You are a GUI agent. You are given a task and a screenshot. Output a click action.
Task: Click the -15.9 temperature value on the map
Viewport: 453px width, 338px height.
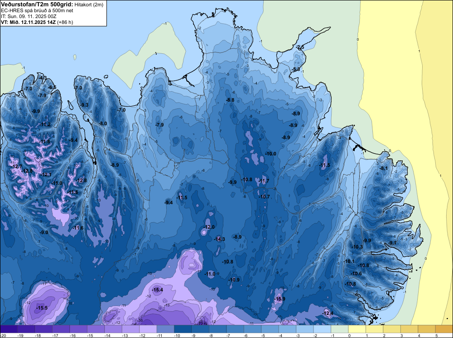click(x=280, y=299)
